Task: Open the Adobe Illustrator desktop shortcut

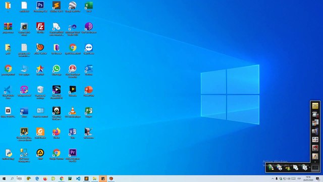Action: click(x=24, y=134)
